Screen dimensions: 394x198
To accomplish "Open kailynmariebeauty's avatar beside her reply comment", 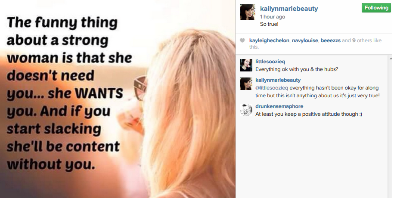I will coord(246,84).
